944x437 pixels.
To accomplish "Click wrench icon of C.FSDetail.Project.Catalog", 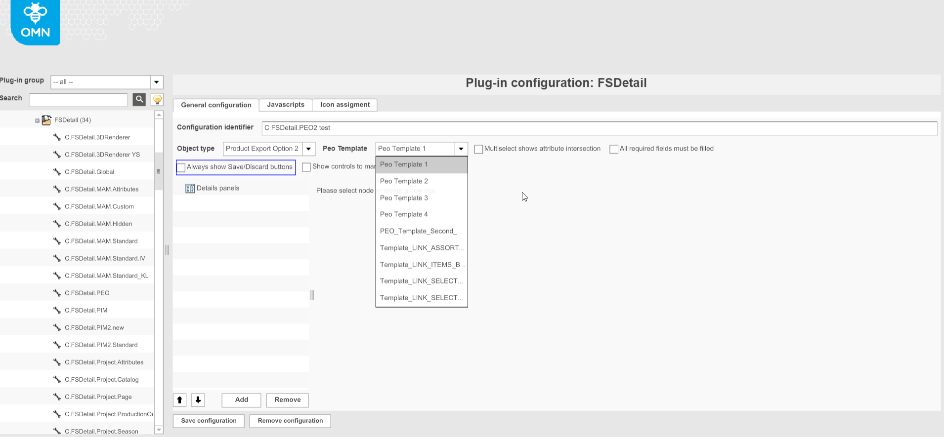I will coord(57,379).
